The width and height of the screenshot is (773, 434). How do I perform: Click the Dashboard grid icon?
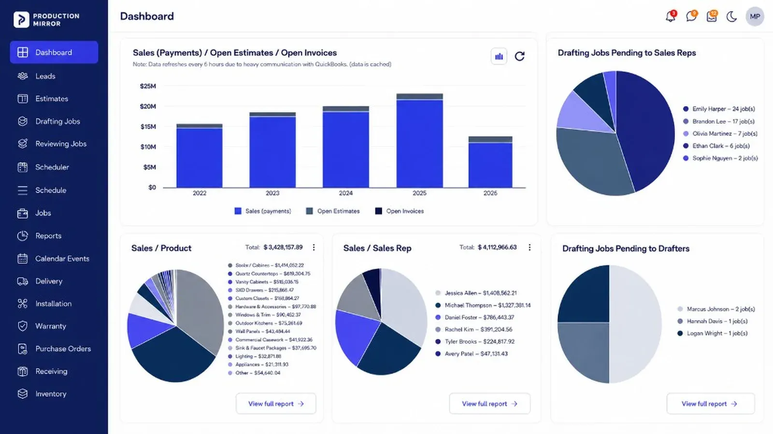(x=23, y=52)
